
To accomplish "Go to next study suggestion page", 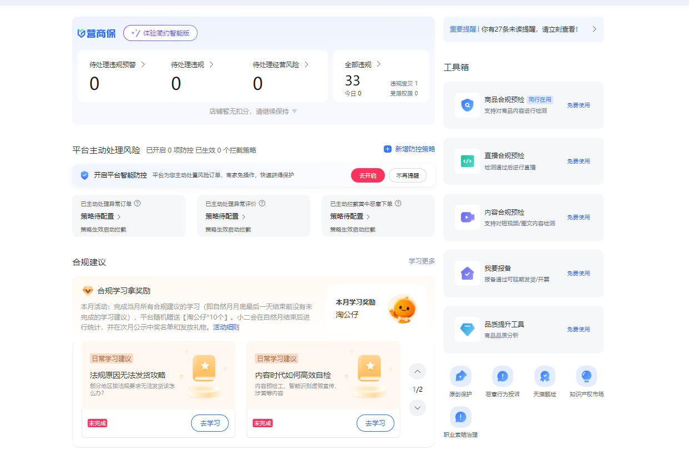I will click(417, 408).
